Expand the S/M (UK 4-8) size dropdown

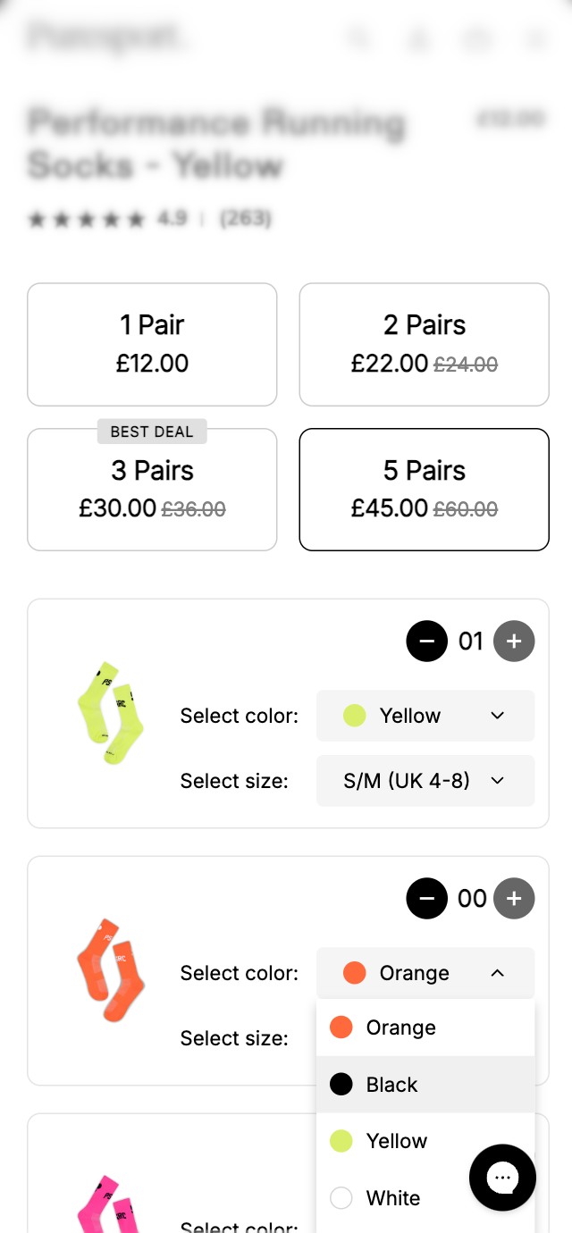(x=425, y=781)
